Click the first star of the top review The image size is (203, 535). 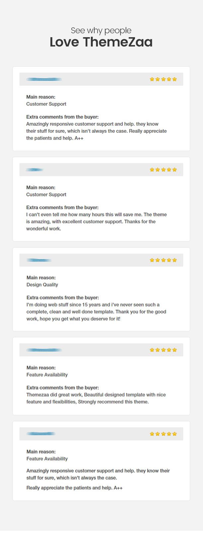152,79
